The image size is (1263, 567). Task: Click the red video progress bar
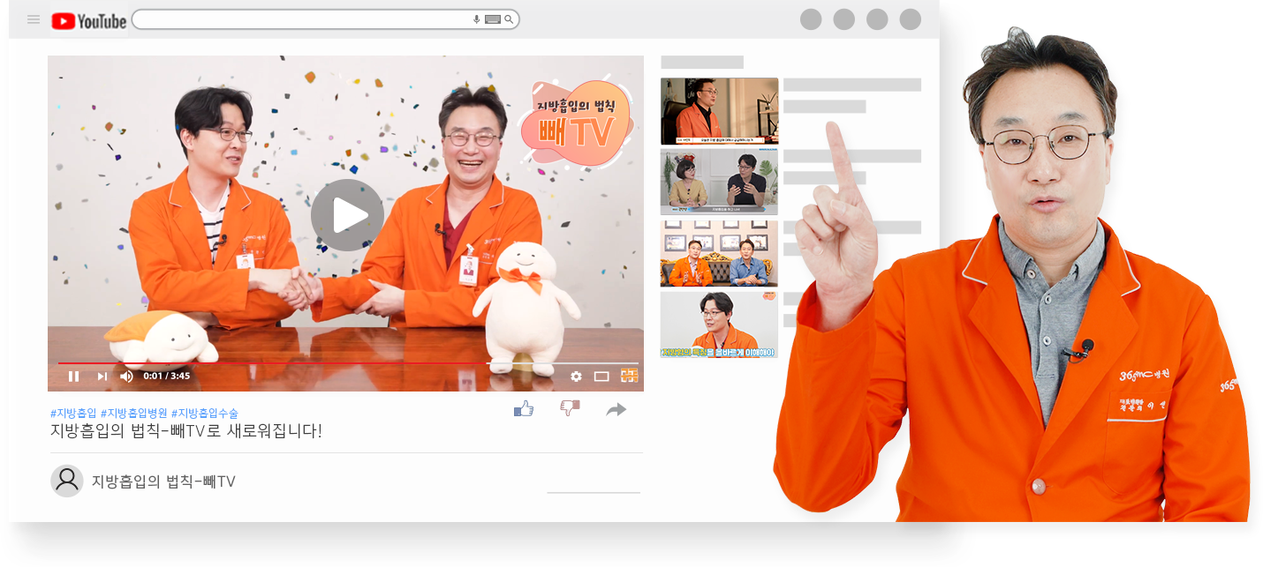pyautogui.click(x=265, y=362)
